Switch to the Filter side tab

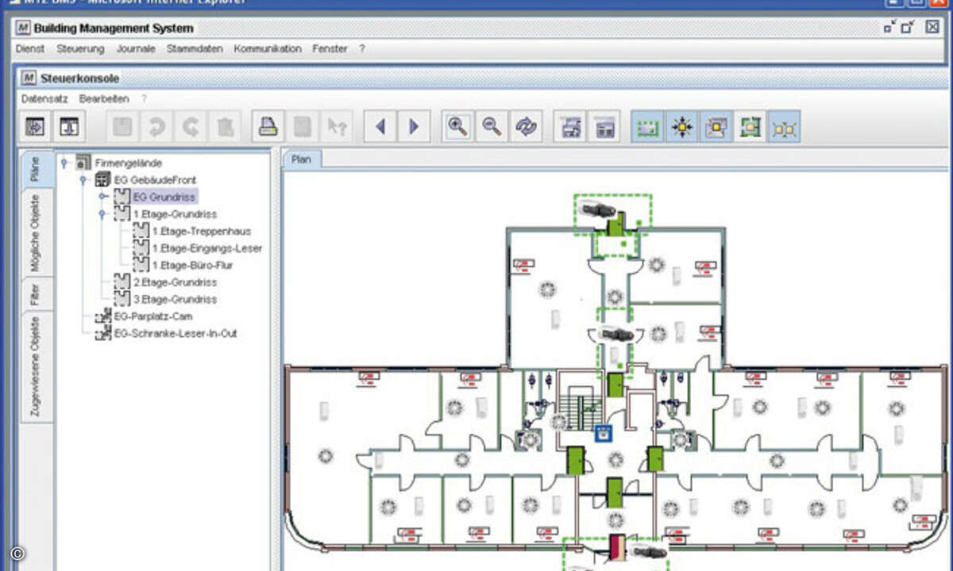tap(37, 295)
